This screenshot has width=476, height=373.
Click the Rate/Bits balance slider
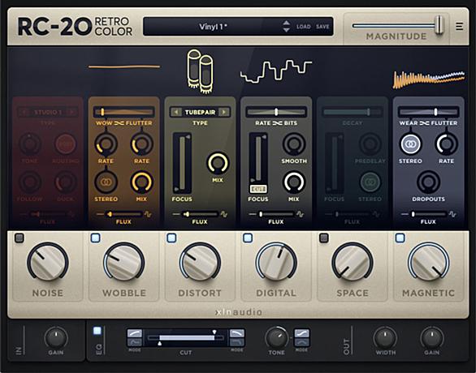[x=276, y=112]
